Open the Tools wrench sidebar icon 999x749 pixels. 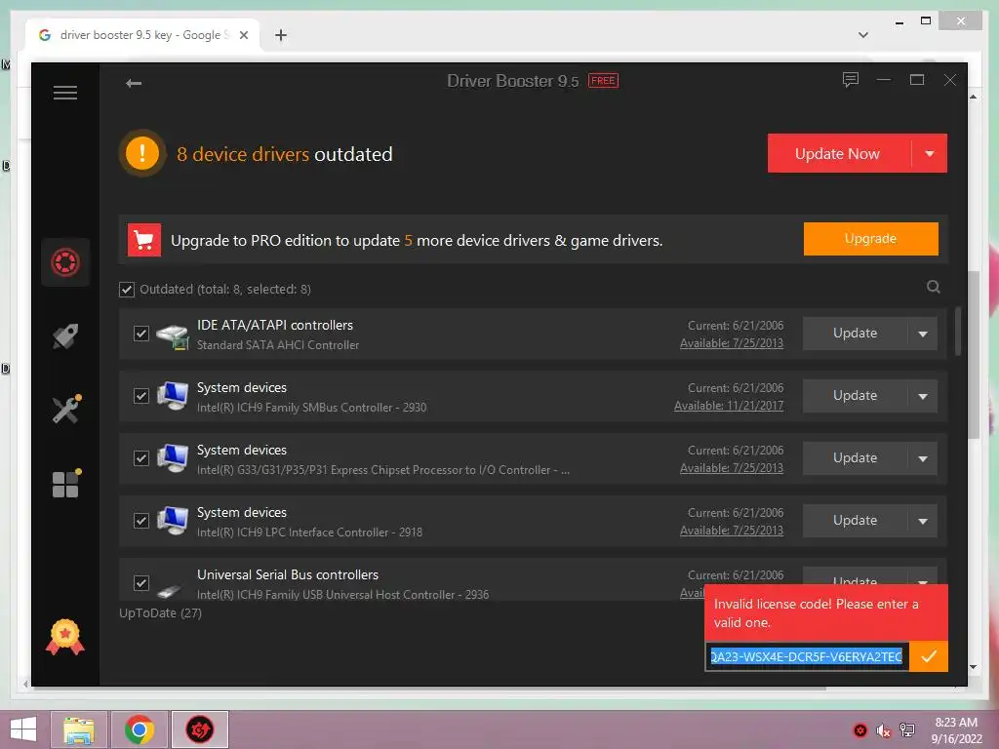click(66, 409)
